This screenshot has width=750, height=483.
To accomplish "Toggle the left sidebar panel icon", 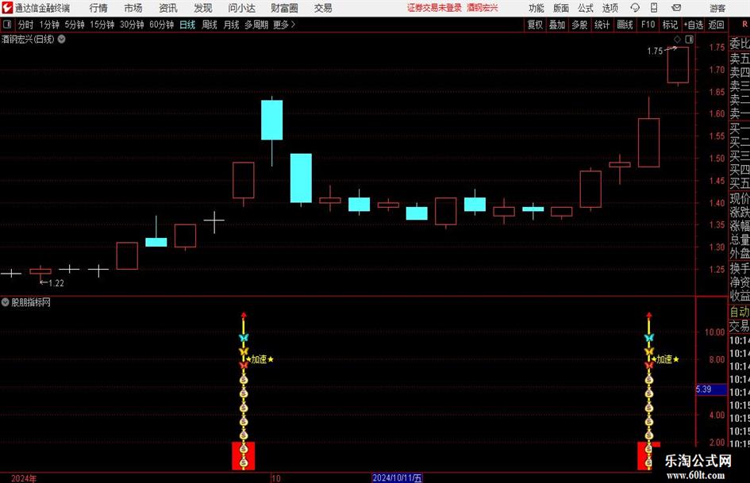I will click(7, 25).
